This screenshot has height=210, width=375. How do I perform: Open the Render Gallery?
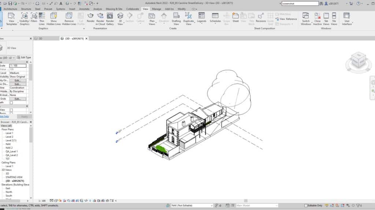click(110, 19)
